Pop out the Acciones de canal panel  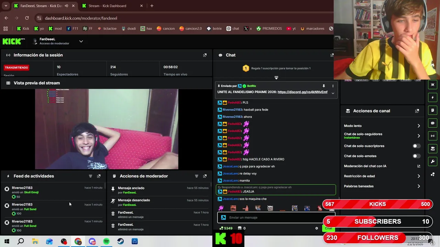point(417,111)
